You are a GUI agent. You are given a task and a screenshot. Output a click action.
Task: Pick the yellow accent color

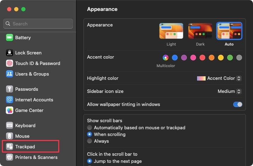click(x=221, y=57)
